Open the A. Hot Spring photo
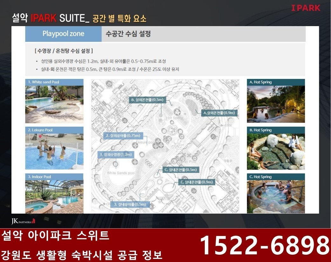Viewport: 331px width, 262px height. (276, 104)
